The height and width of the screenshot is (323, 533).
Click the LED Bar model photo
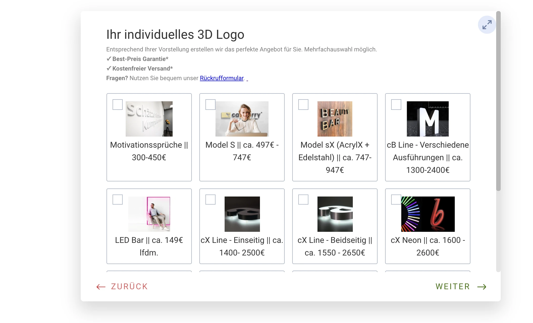tap(149, 214)
